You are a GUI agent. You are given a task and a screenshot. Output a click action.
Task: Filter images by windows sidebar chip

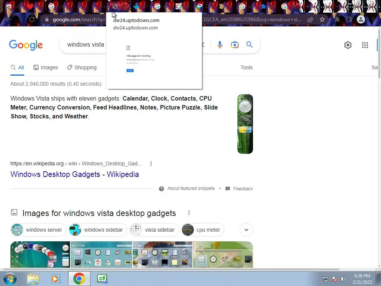[x=98, y=230]
